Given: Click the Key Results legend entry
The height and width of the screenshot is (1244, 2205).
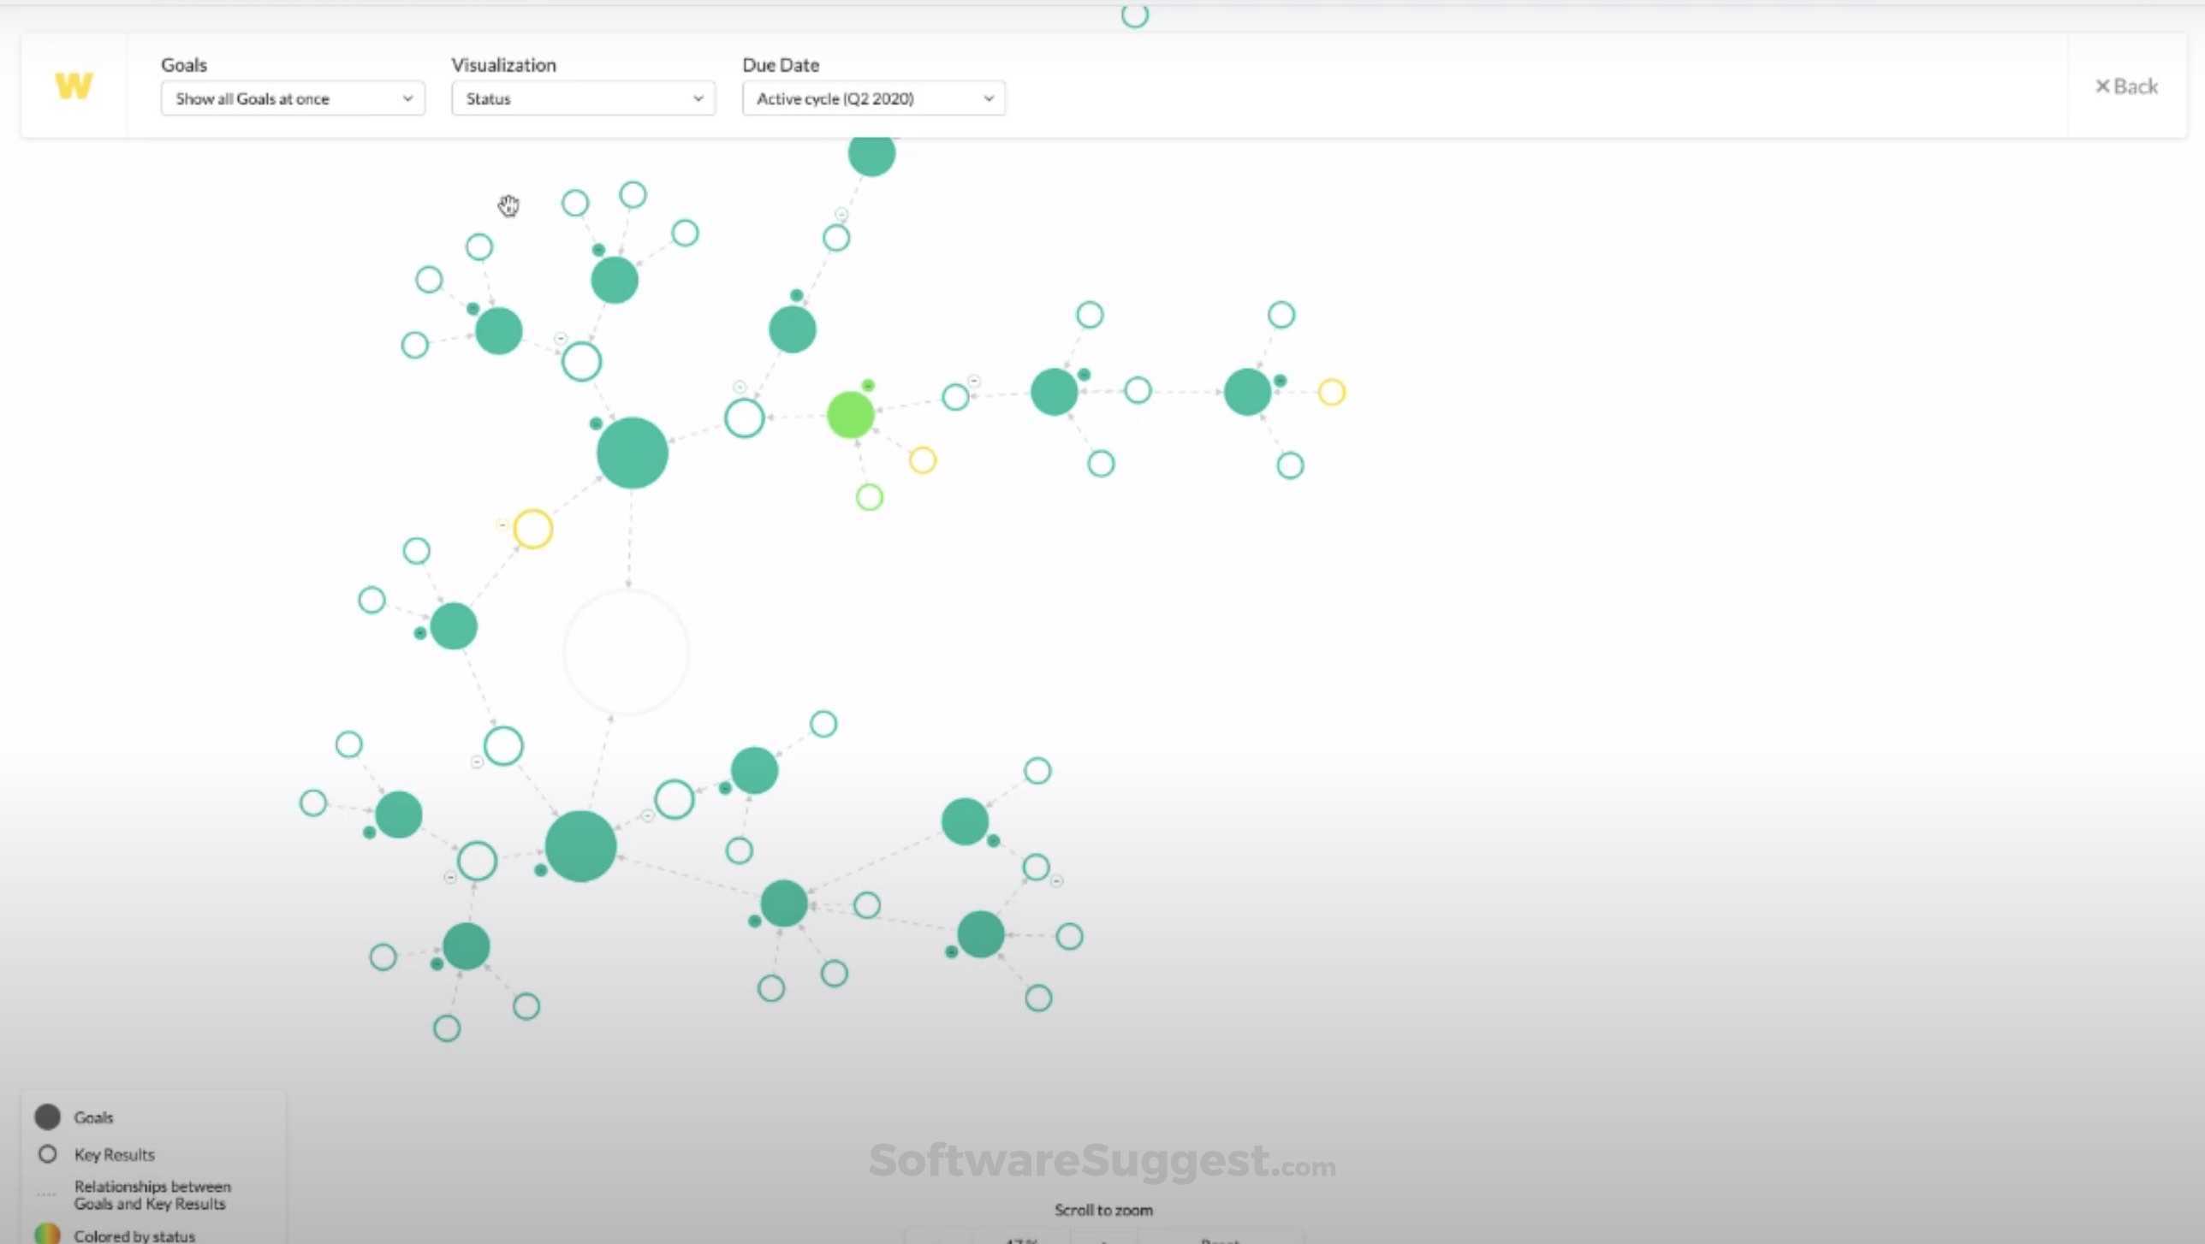Looking at the screenshot, I should (114, 1154).
